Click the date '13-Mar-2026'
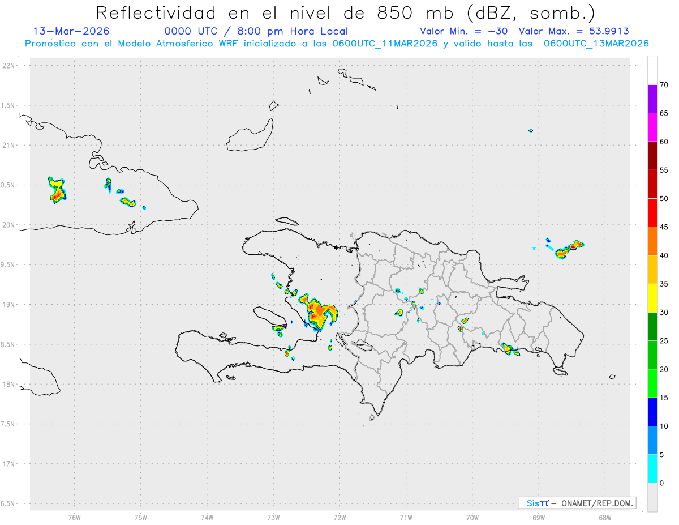Screen dimensions: 679x525 coord(71,31)
